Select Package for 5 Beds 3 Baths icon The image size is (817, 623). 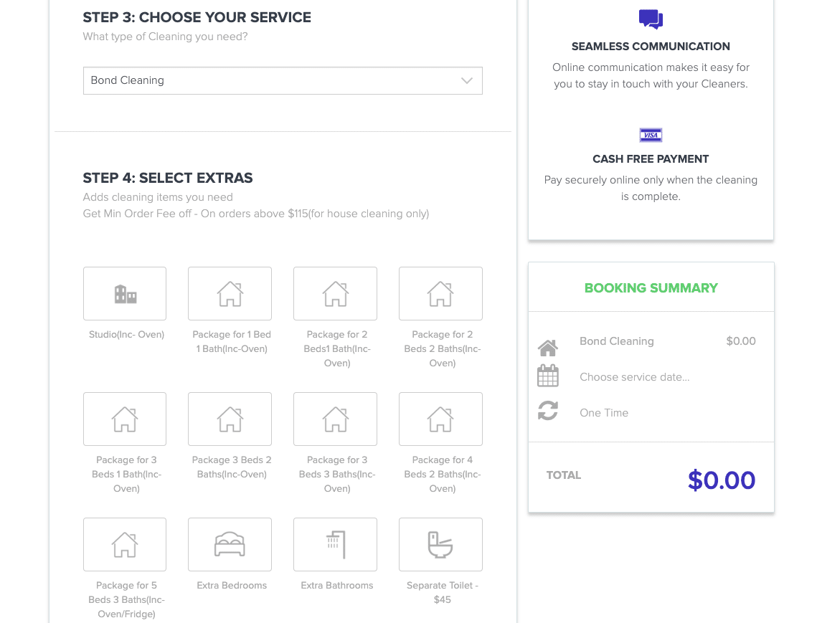(x=125, y=545)
